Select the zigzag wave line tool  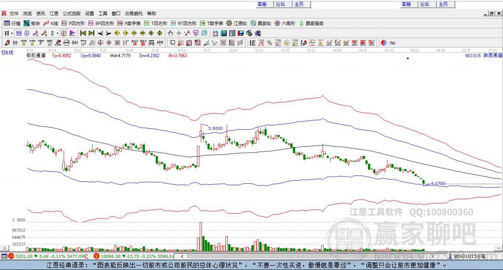pyautogui.click(x=214, y=43)
